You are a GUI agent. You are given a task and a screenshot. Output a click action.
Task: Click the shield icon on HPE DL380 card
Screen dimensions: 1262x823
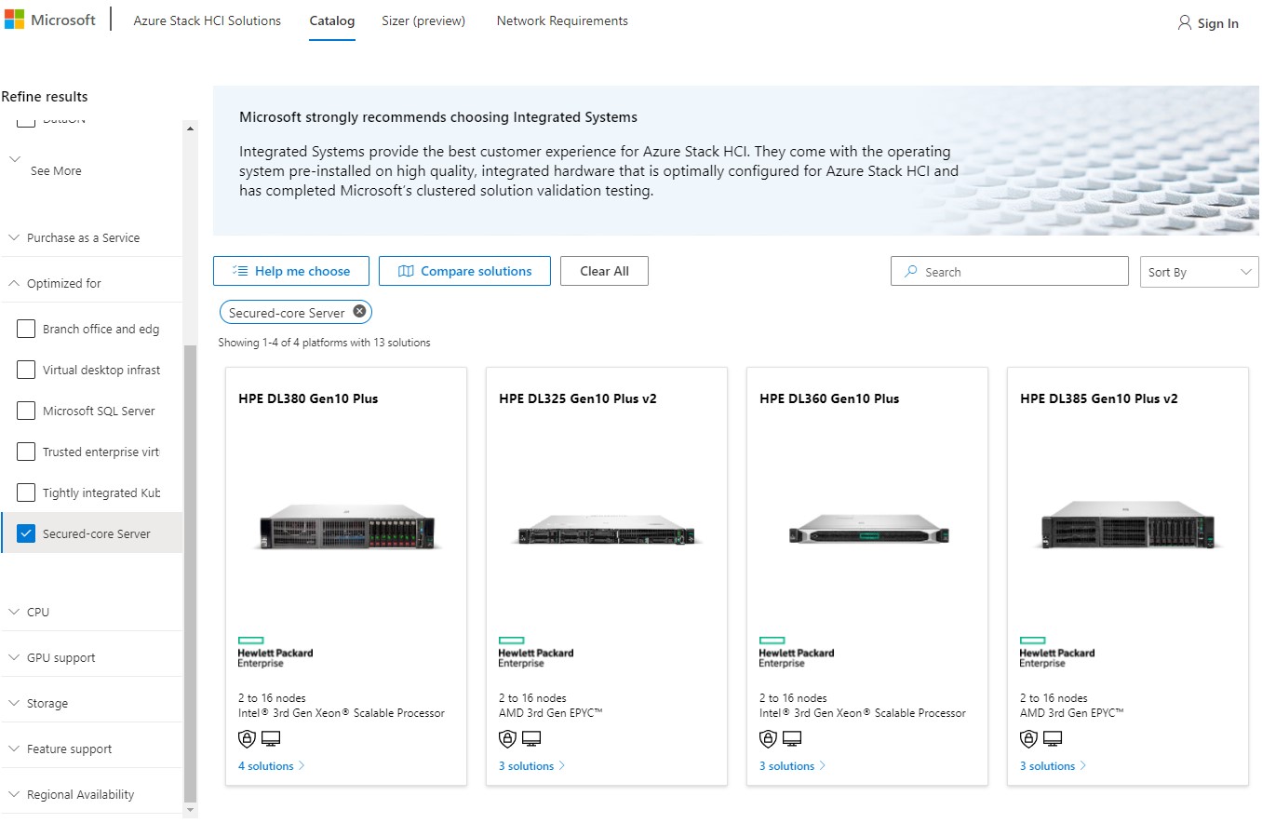point(247,738)
